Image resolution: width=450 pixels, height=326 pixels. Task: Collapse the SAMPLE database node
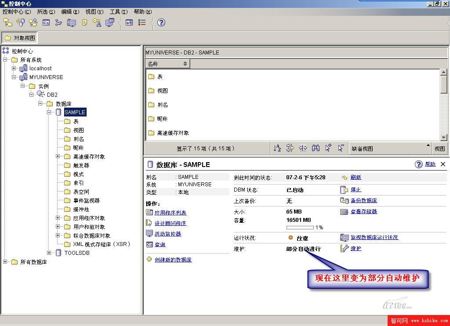pyautogui.click(x=49, y=112)
